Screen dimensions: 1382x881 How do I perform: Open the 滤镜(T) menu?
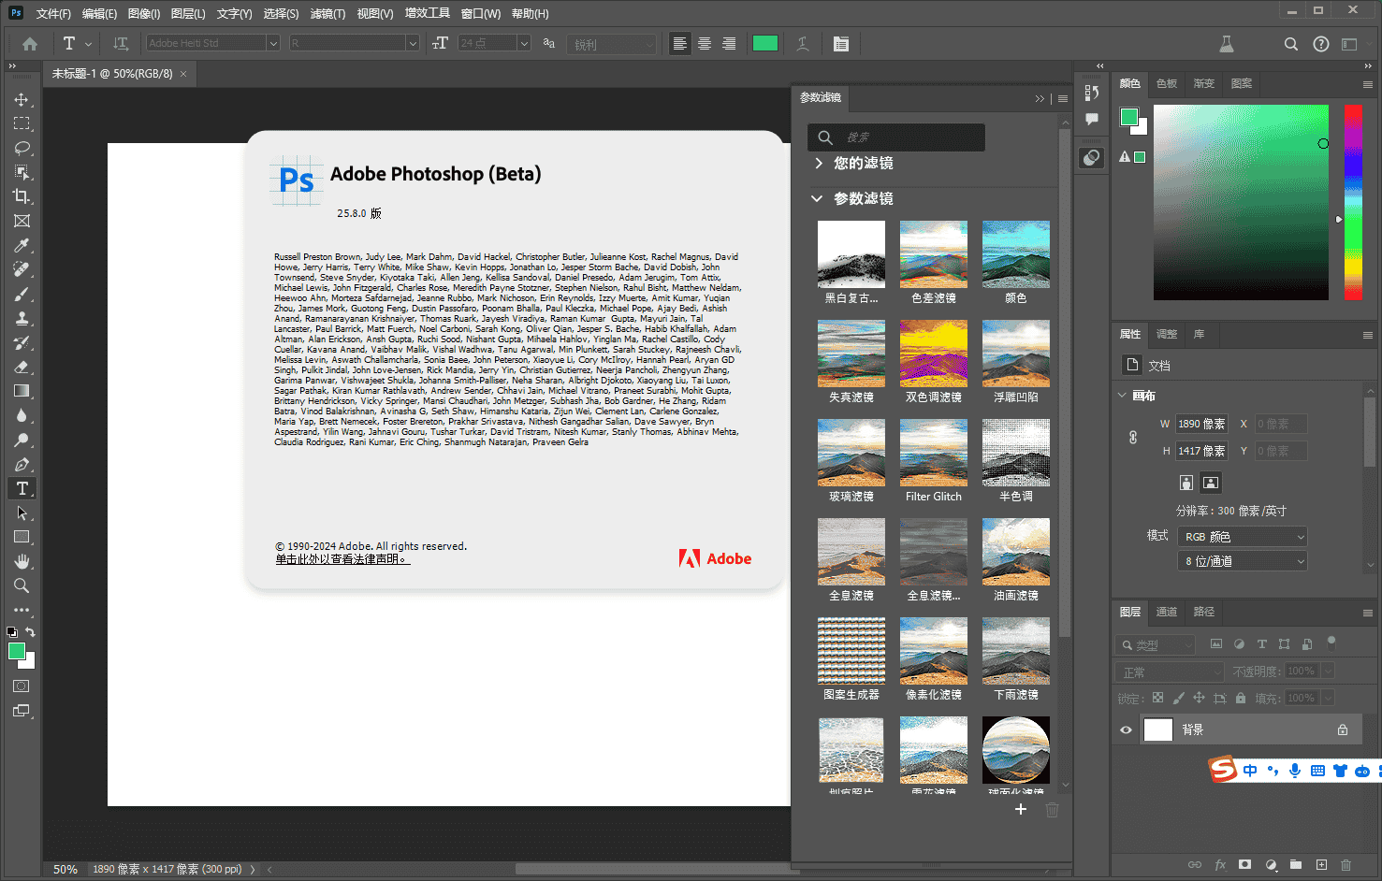coord(327,14)
